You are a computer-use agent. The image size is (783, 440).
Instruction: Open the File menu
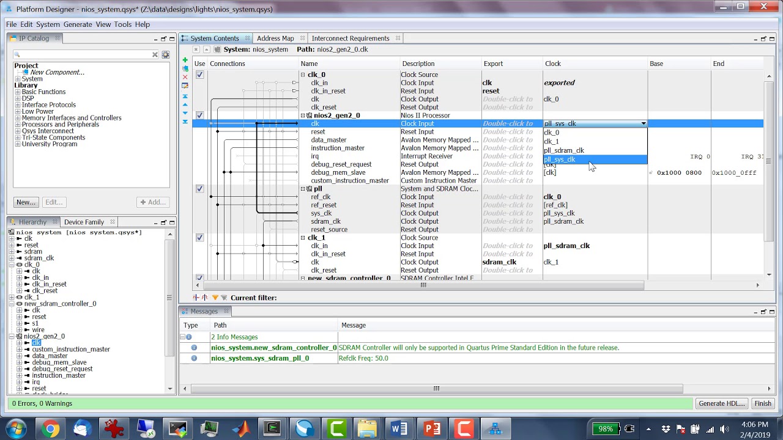click(x=12, y=24)
